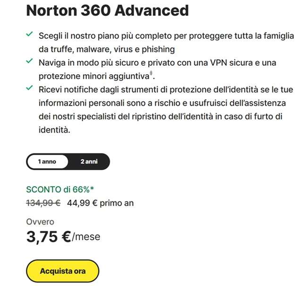Image resolution: width=302 pixels, height=286 pixels.
Task: Click the checkmark next to the VPN bullet
Action: 29,61
